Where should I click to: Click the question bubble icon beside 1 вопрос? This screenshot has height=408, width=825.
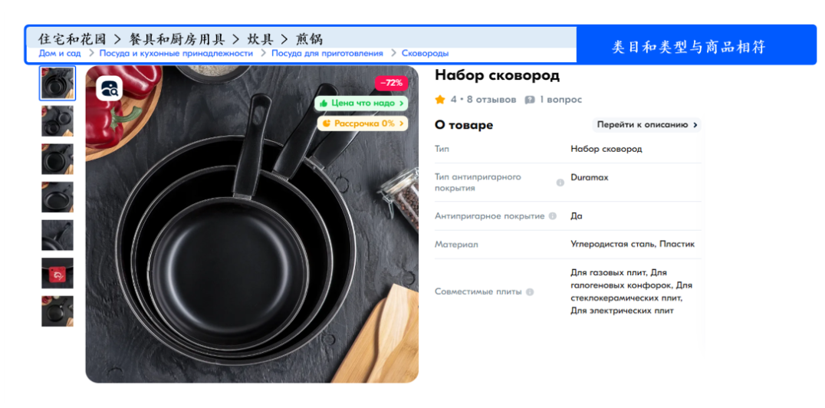pos(529,100)
